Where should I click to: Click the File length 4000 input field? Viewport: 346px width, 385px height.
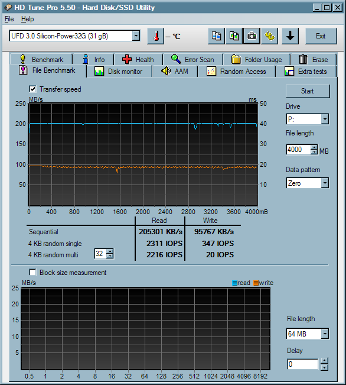(x=298, y=150)
